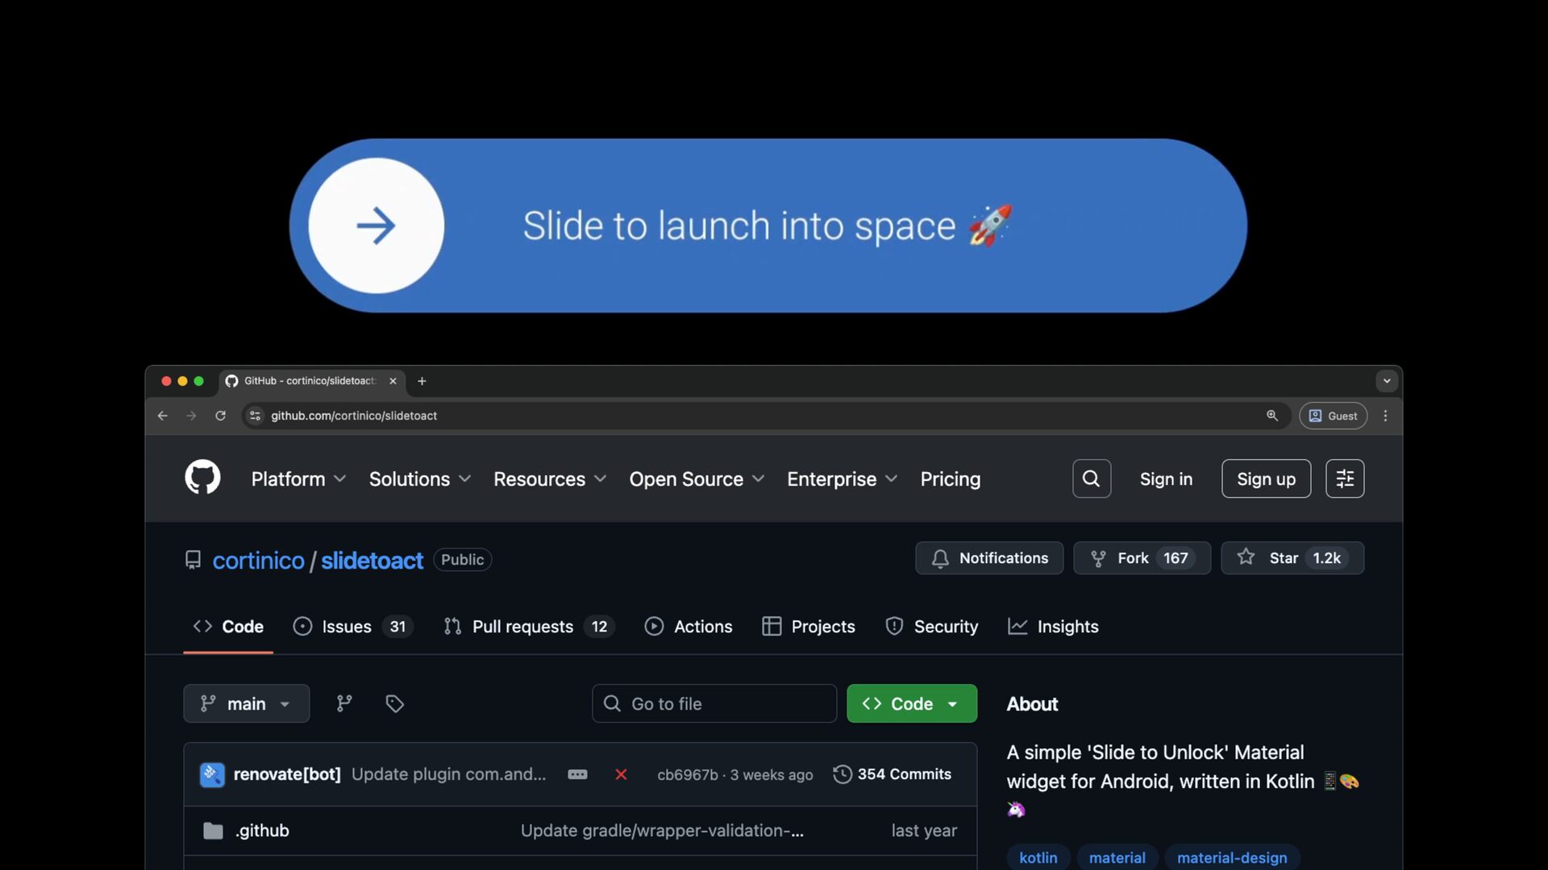1548x870 pixels.
Task: Click the failed checks red X
Action: (x=621, y=774)
